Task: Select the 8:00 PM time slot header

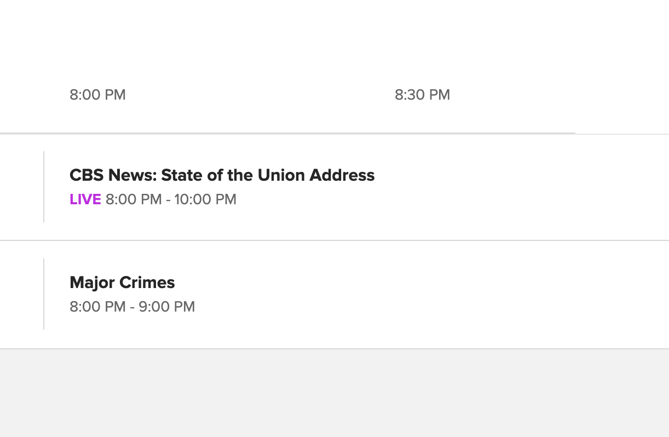Action: click(97, 95)
